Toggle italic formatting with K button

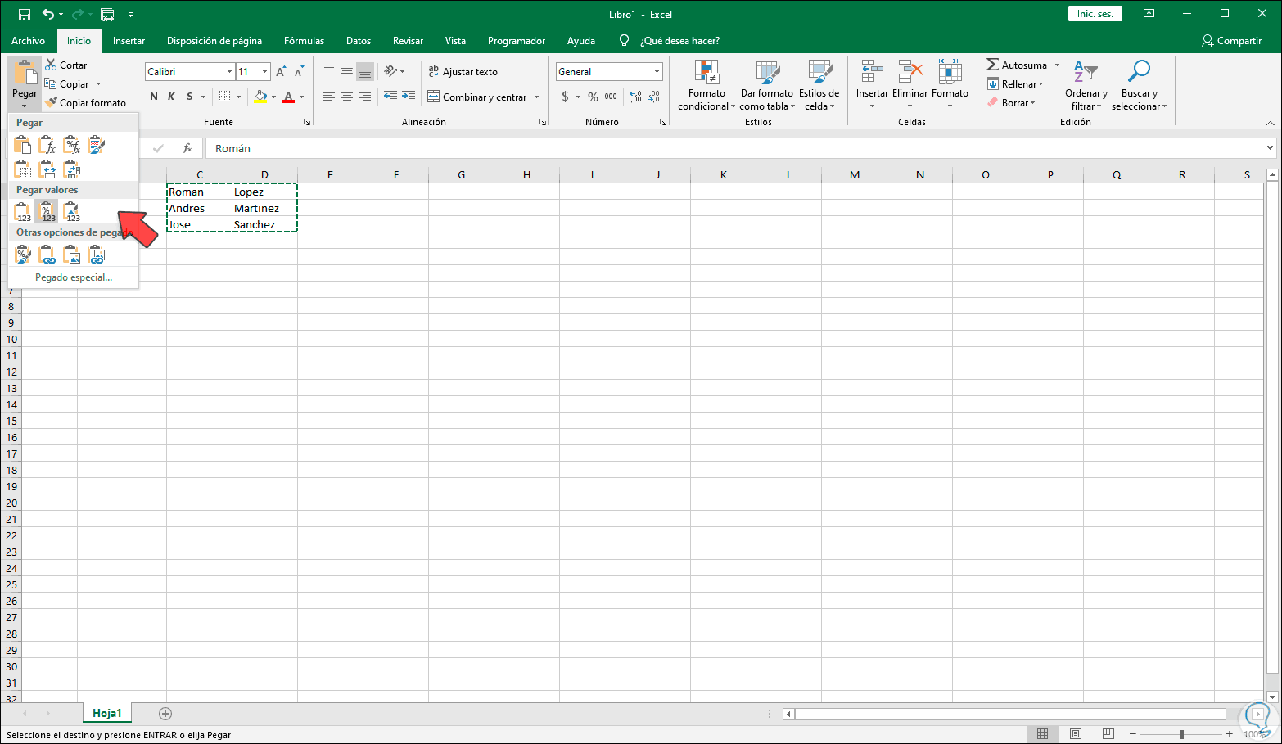[x=172, y=96]
